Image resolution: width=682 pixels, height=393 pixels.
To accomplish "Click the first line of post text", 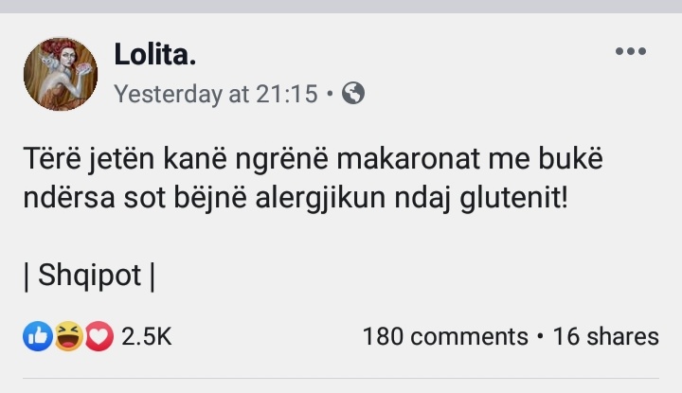I will [x=313, y=162].
